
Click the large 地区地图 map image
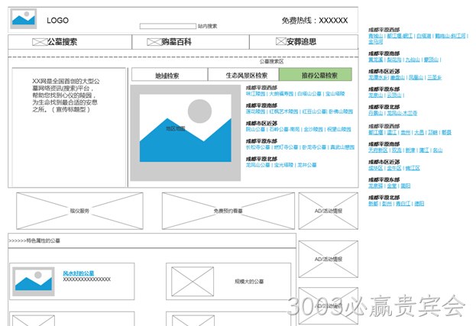tap(186, 133)
